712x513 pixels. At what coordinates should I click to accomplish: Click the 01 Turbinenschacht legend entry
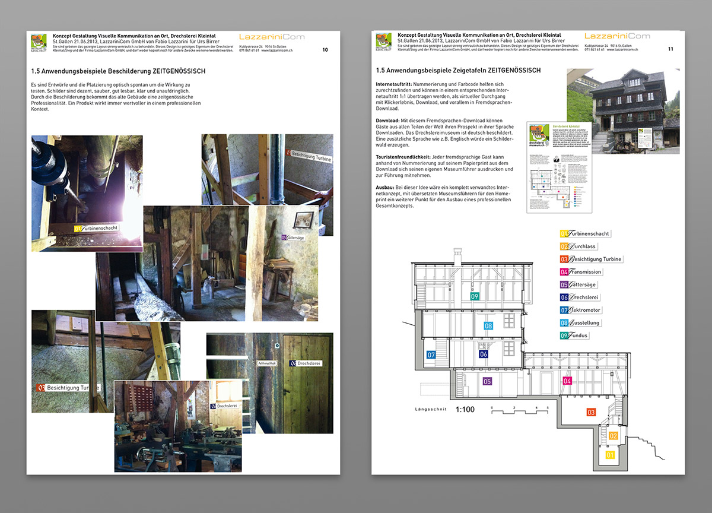tap(585, 234)
